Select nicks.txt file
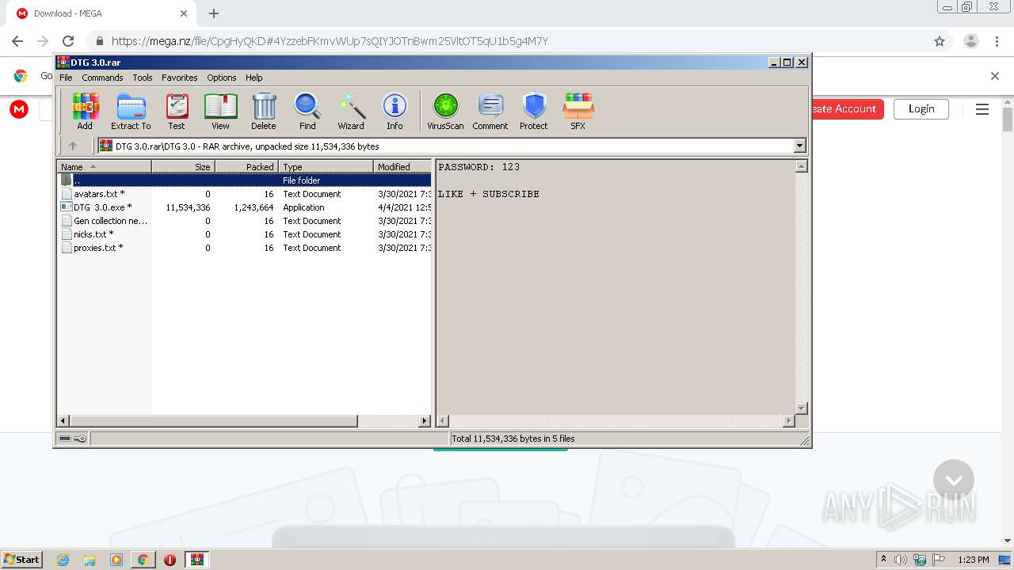 point(245,234)
